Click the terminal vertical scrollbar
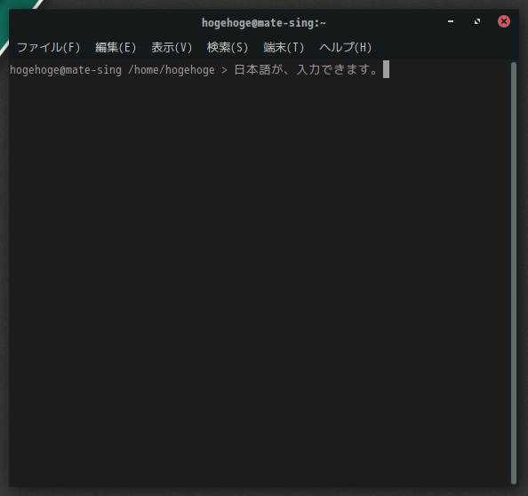Screen dimensions: 528x496 coord(514,273)
